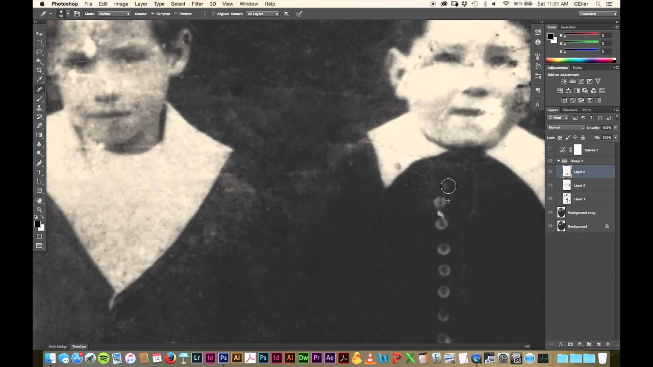Viewport: 653px width, 367px height.
Task: Switch to the Channels tab
Action: 570,110
